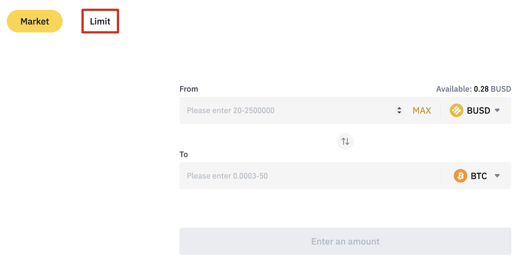
Task: Open the To currency selector labeled BTC
Action: [479, 176]
